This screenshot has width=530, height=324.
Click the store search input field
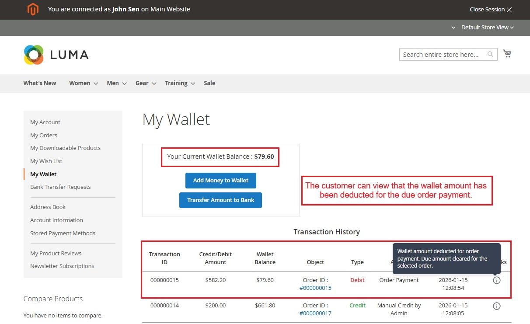(x=441, y=54)
